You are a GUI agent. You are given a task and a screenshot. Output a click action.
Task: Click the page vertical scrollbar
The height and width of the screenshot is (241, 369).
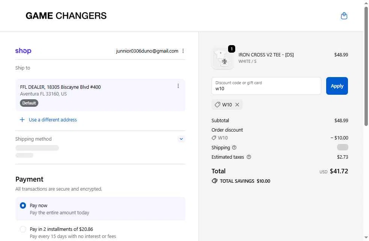click(366, 66)
